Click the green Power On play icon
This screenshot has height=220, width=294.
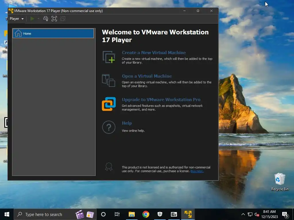point(32,19)
